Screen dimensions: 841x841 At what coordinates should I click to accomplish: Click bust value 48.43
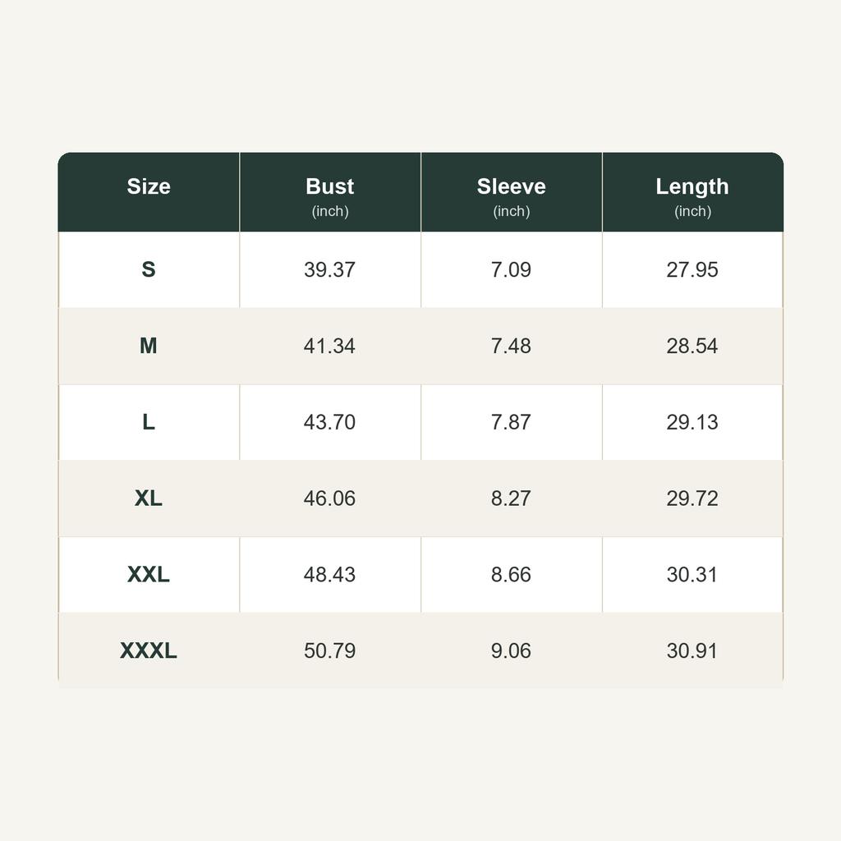[x=330, y=574]
